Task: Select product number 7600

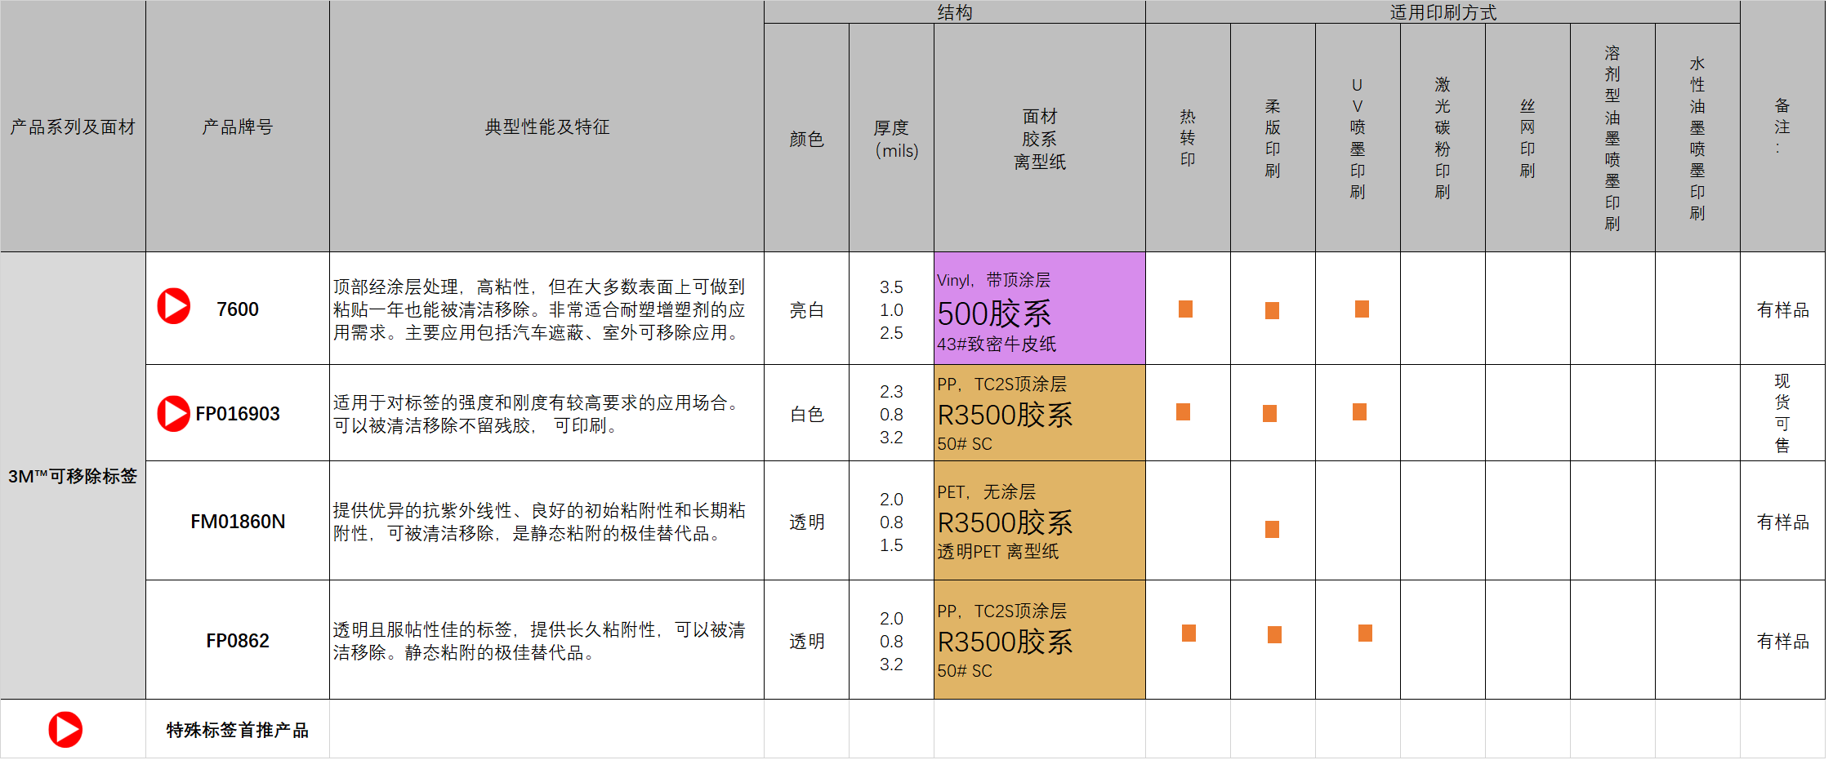Action: click(x=238, y=309)
